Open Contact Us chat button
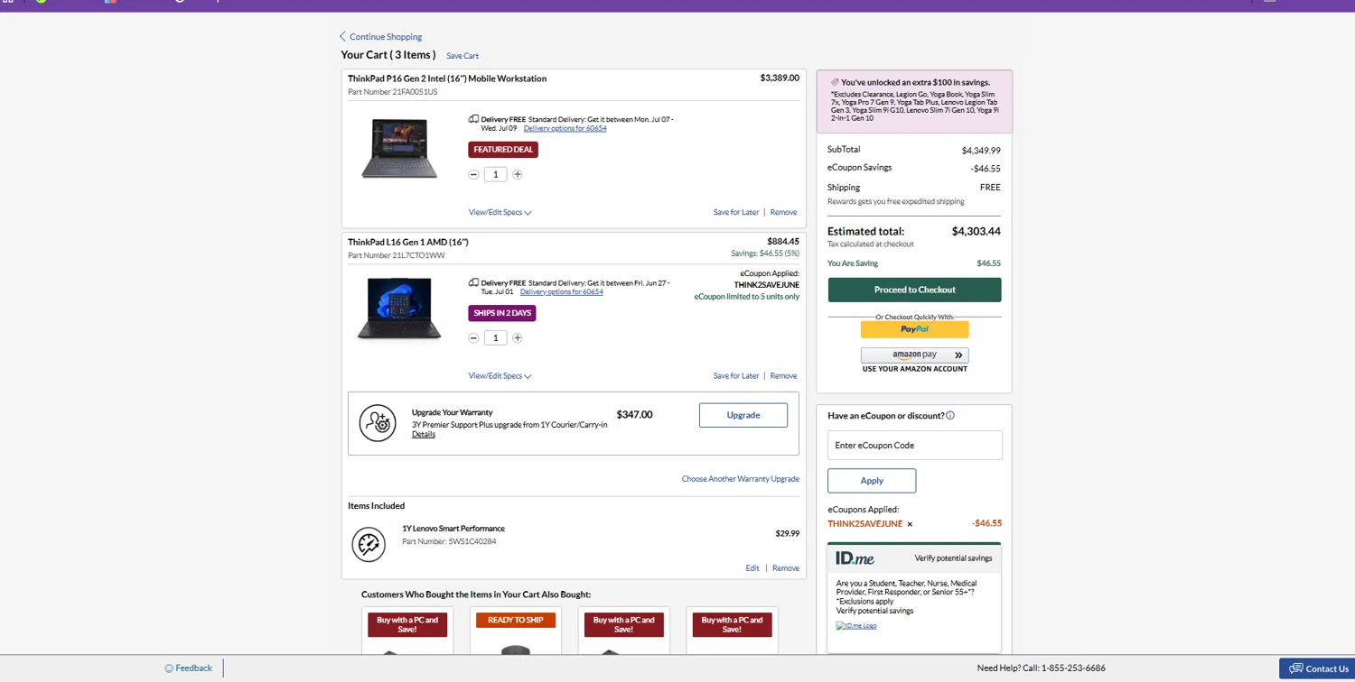1355x682 pixels. 1317,668
